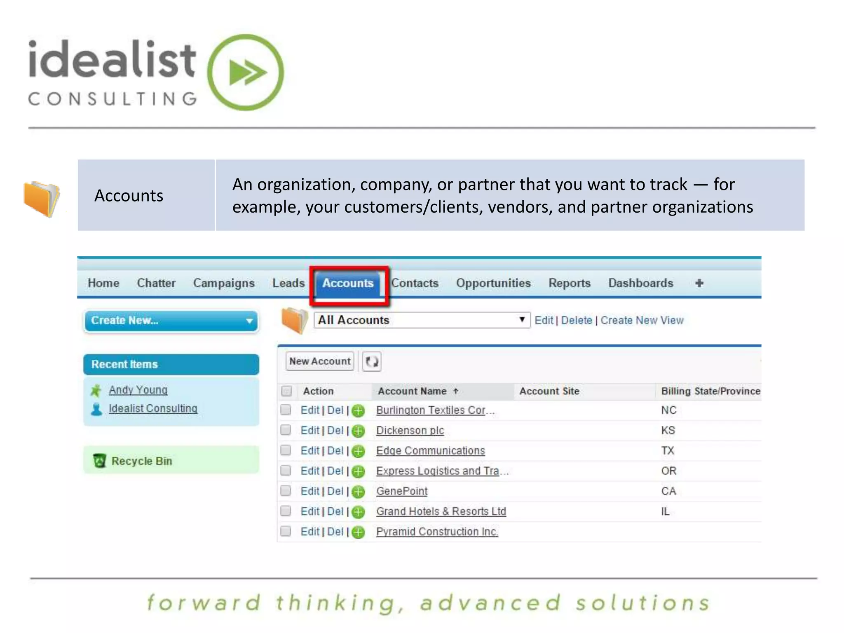Click Edit in the Burlington Textiles row
Screen dimensions: 844x633
310,410
